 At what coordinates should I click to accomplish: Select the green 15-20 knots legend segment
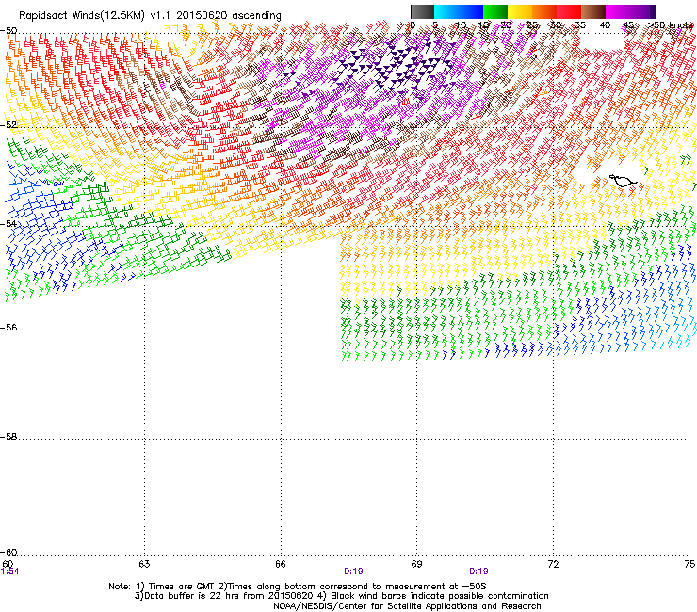click(x=495, y=11)
